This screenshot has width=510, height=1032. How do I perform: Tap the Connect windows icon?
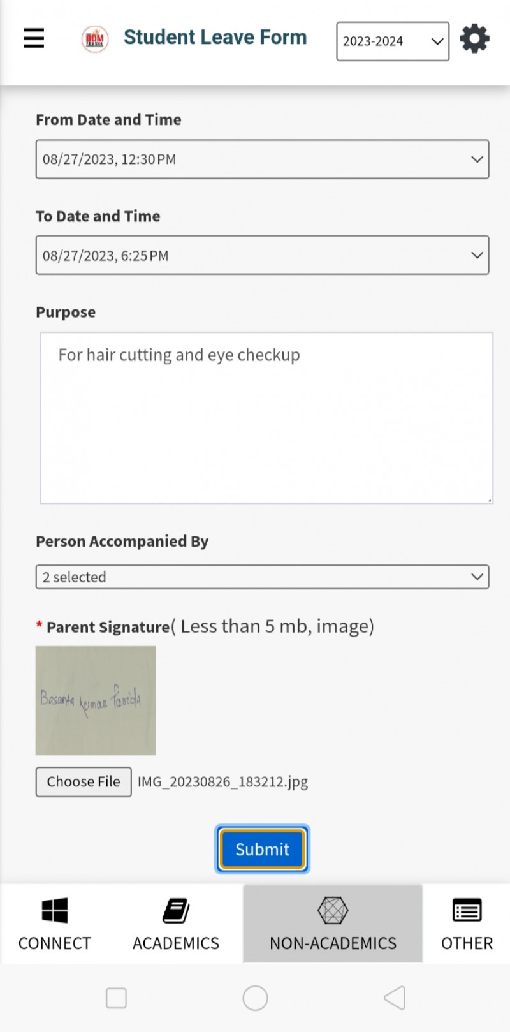55,910
